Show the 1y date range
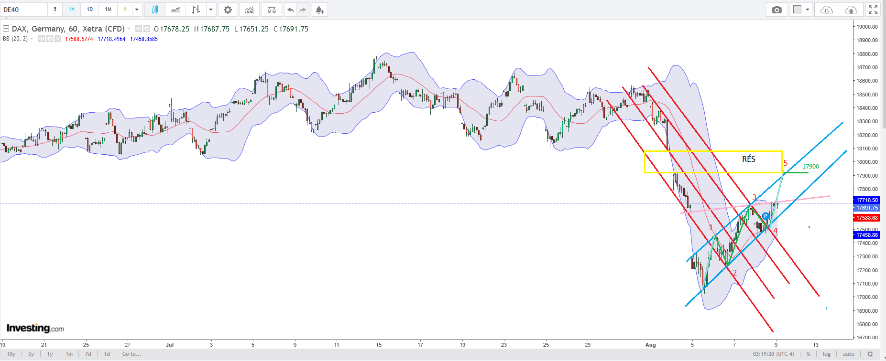The height and width of the screenshot is (361, 886). tap(50, 354)
